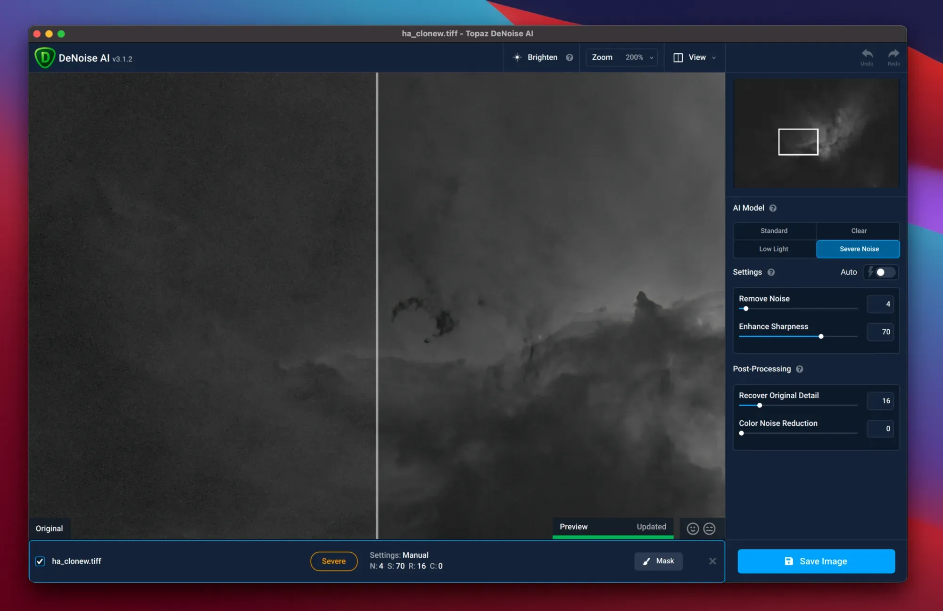
Task: Click the neutral face feedback icon
Action: pyautogui.click(x=709, y=529)
